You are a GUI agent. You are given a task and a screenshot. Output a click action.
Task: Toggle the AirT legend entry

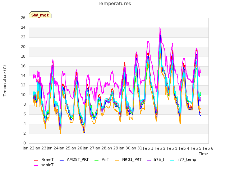tap(102, 160)
